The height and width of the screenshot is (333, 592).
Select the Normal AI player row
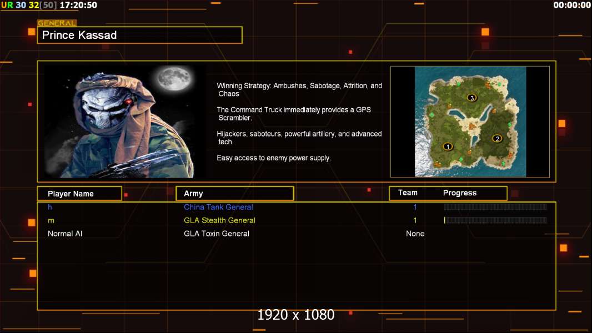tap(297, 234)
